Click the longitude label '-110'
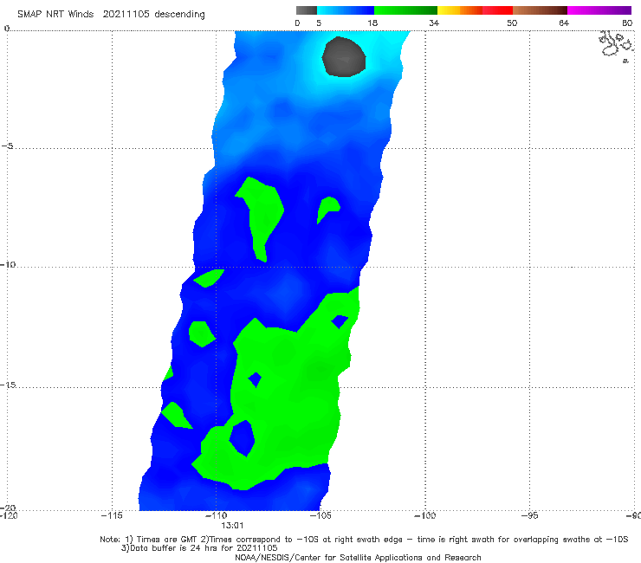The image size is (641, 563). 216,515
